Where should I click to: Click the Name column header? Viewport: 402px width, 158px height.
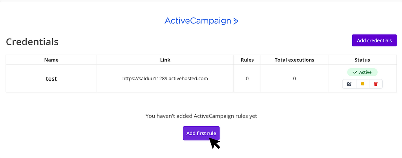[51, 60]
